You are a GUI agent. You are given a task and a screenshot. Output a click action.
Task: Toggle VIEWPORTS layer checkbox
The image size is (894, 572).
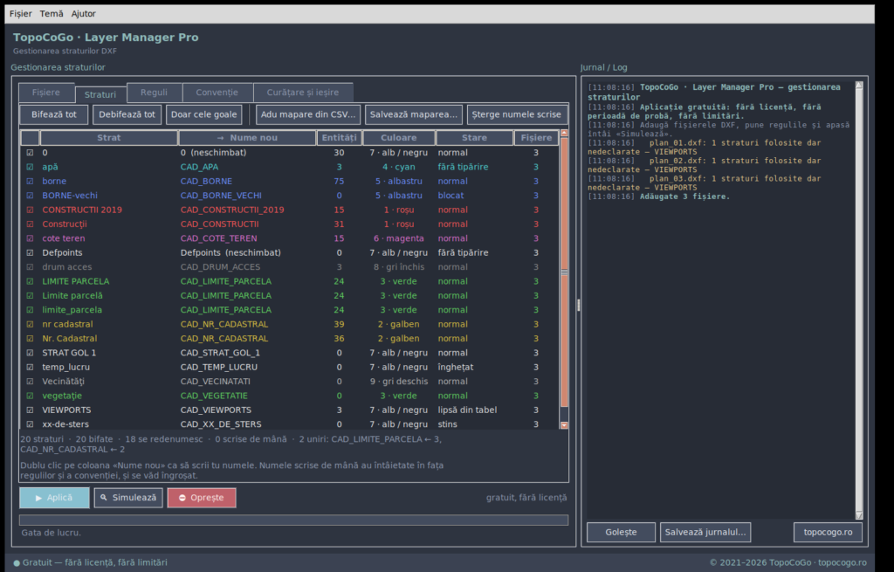(30, 410)
